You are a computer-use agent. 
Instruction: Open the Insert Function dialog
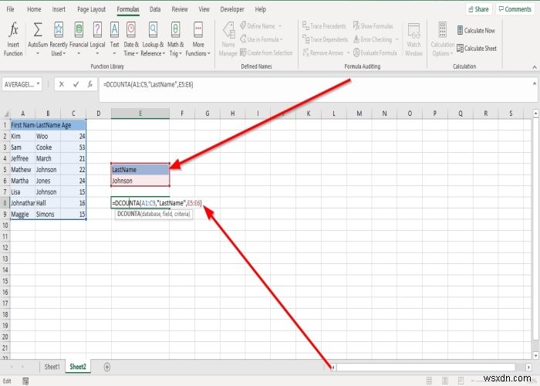pos(13,39)
